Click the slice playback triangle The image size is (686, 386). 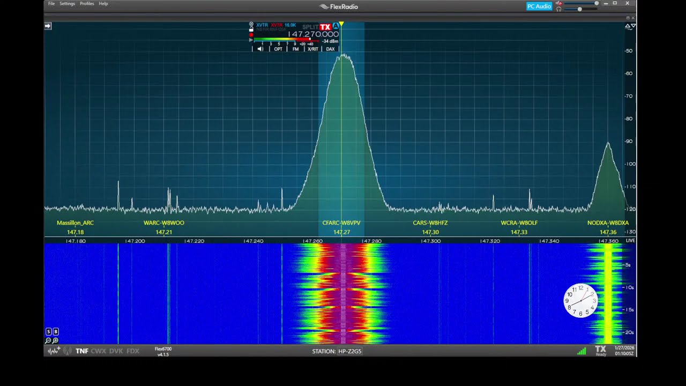[x=251, y=40]
